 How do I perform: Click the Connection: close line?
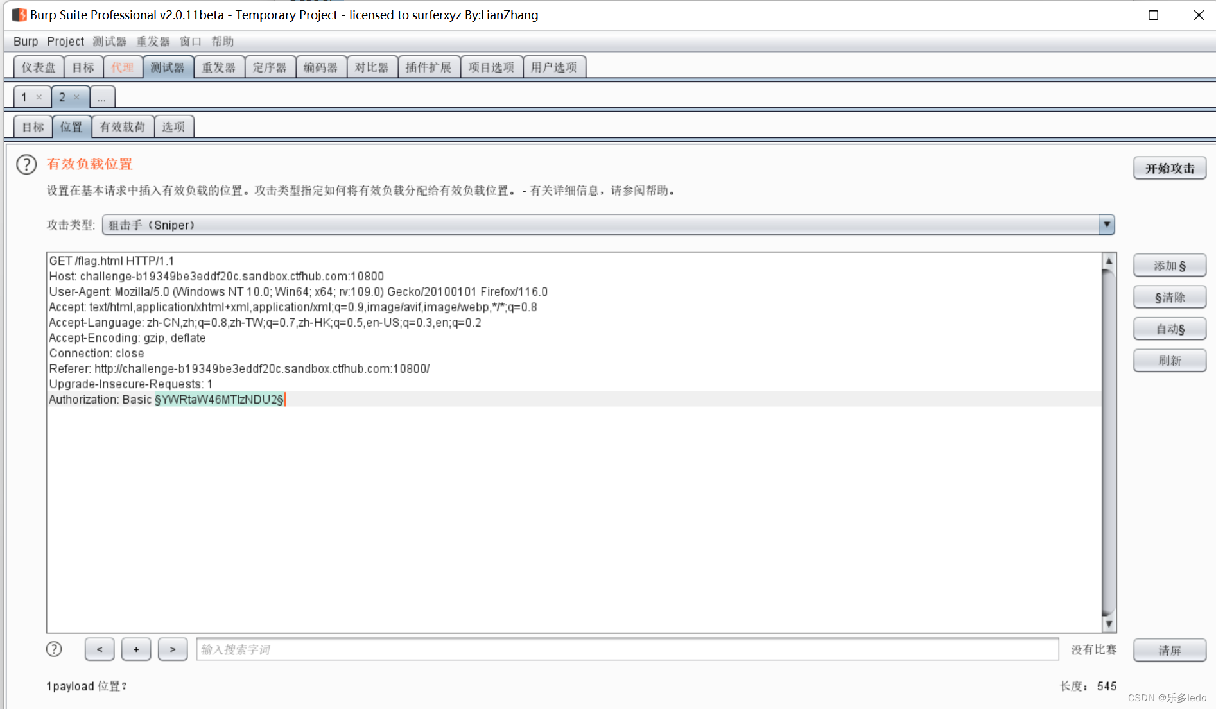(x=96, y=353)
